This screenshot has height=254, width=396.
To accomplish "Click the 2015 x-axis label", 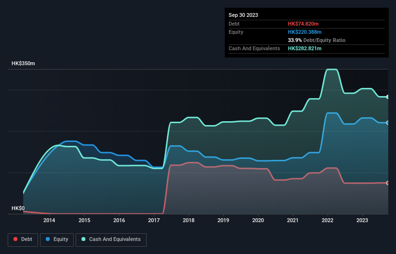I will (84, 220).
